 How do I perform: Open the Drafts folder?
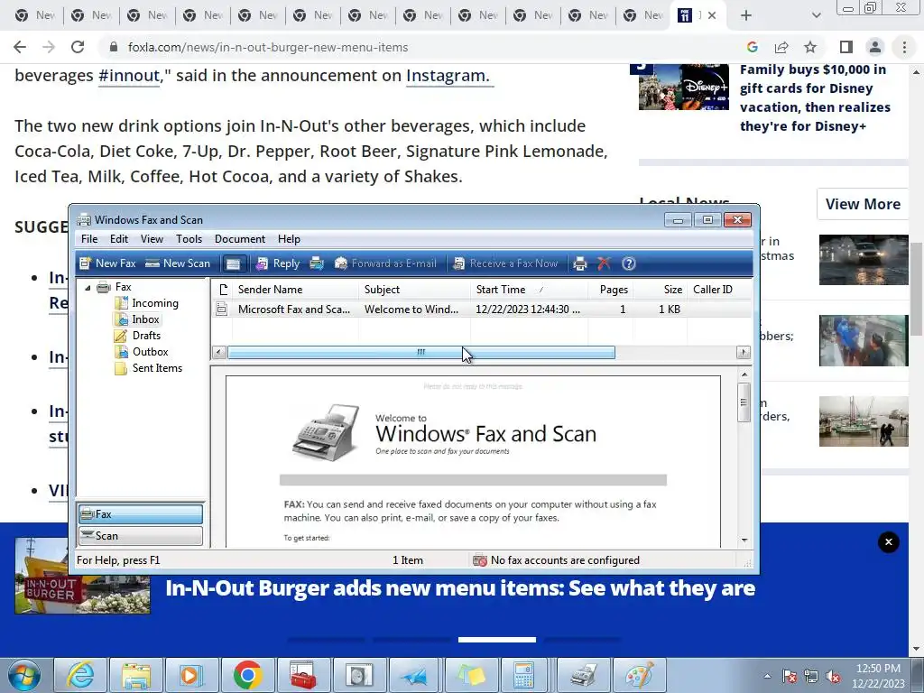pos(146,336)
